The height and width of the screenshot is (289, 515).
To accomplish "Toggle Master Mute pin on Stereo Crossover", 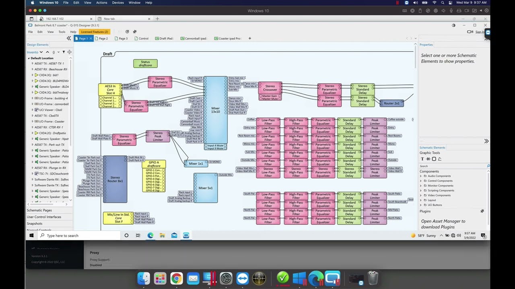I will (260, 99).
